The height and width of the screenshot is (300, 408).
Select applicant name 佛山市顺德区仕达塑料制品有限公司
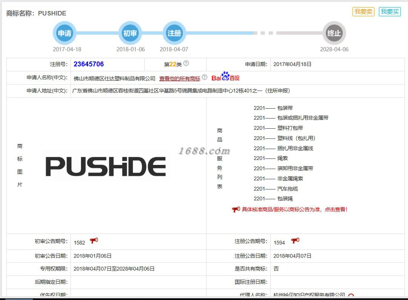pos(115,78)
